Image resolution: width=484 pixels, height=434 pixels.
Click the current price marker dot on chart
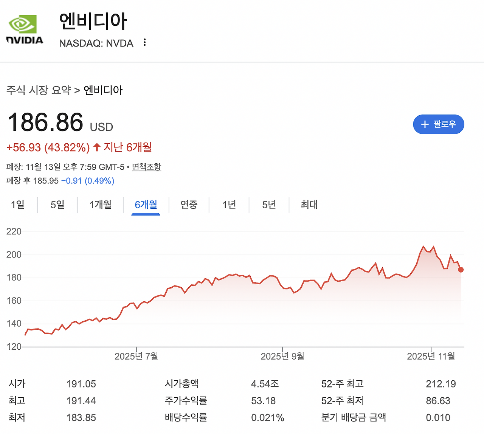(x=461, y=270)
